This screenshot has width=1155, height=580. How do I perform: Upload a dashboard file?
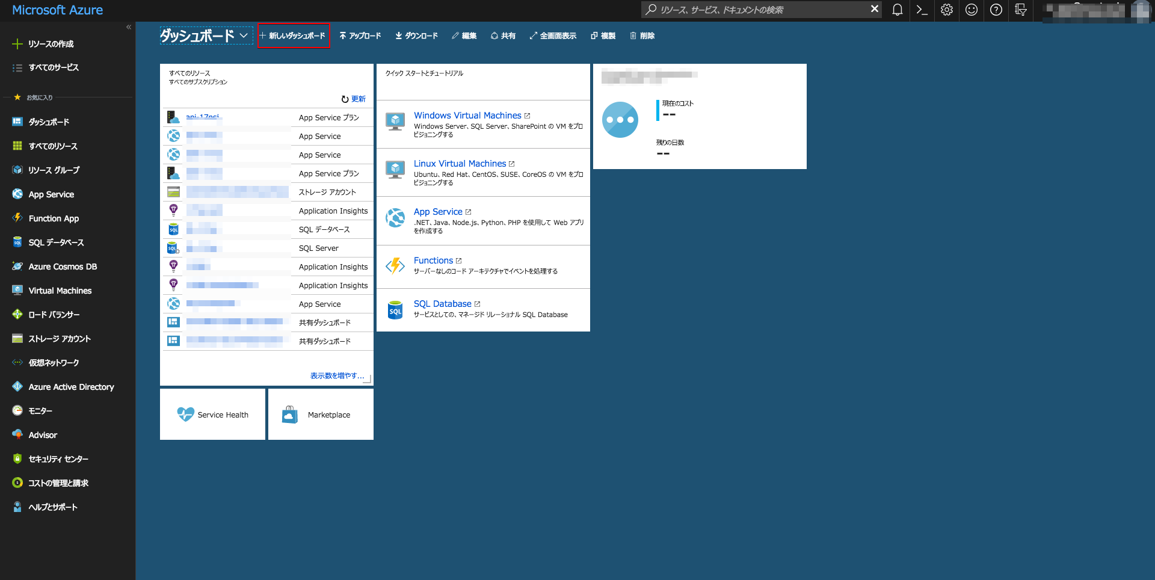(x=360, y=36)
